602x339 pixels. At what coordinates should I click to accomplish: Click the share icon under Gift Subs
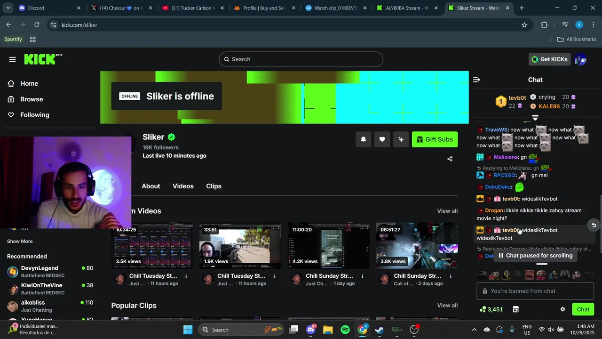(x=450, y=159)
